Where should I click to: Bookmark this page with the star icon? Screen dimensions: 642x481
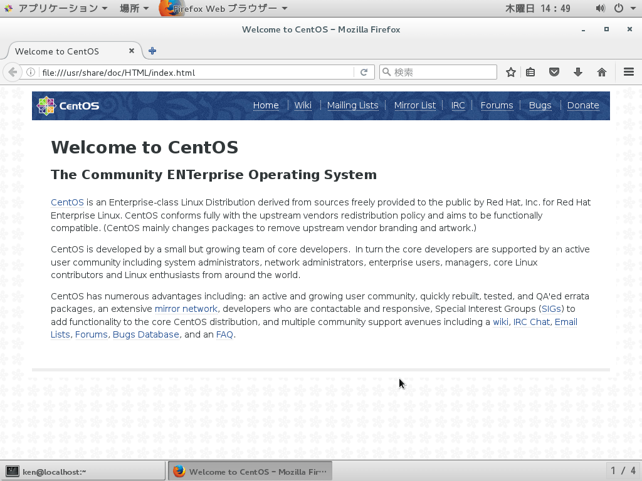[x=510, y=73]
